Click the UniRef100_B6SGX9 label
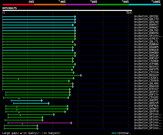 pyautogui.click(x=146, y=75)
